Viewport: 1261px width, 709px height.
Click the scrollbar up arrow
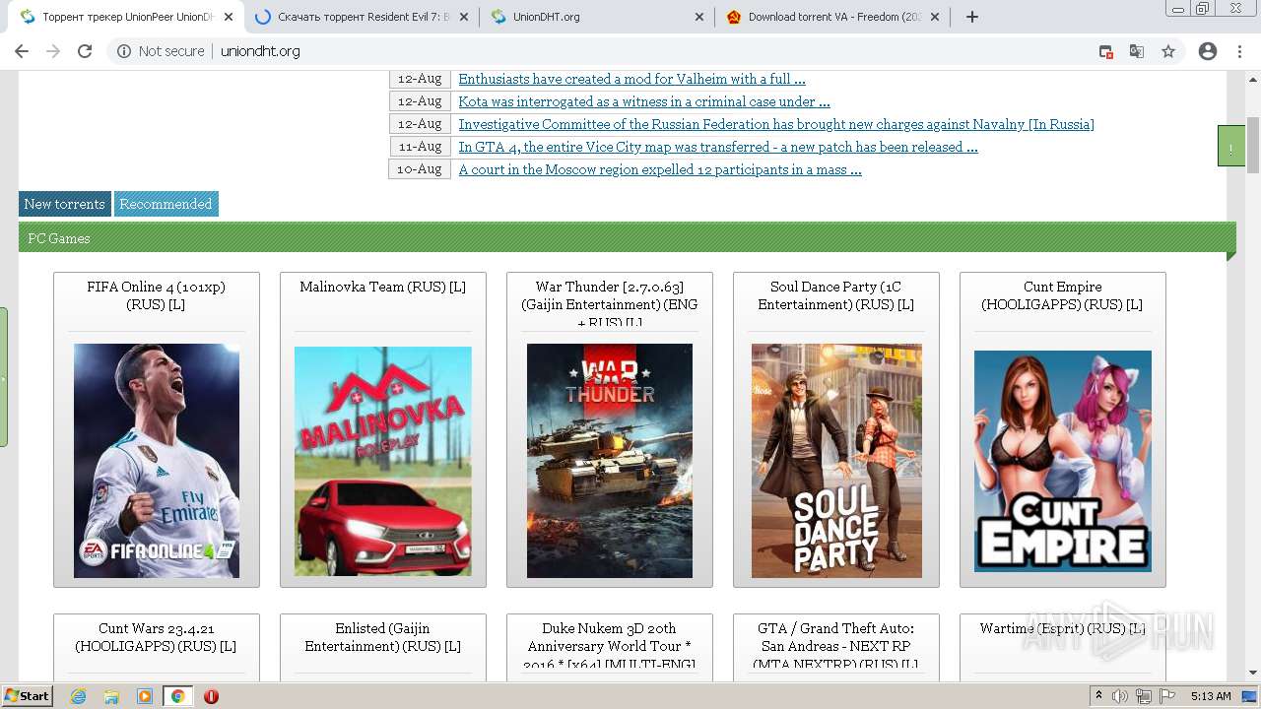pos(1253,78)
